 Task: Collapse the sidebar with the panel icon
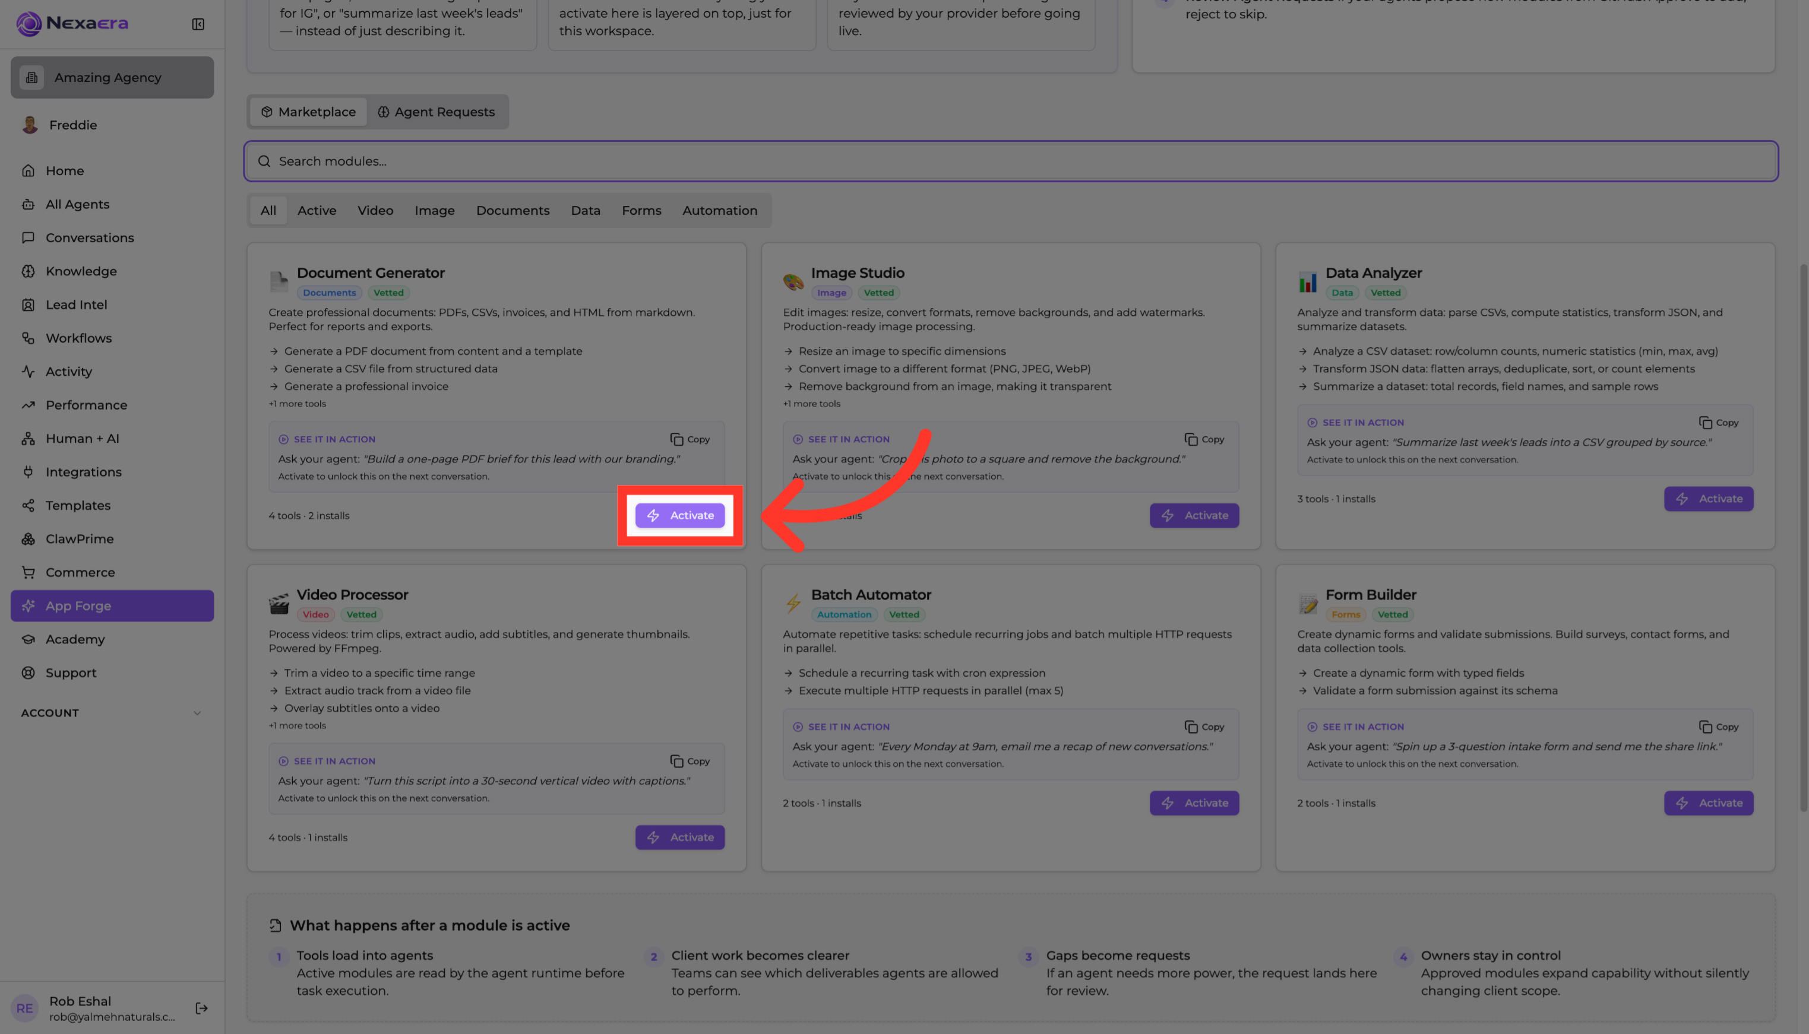[x=198, y=24]
